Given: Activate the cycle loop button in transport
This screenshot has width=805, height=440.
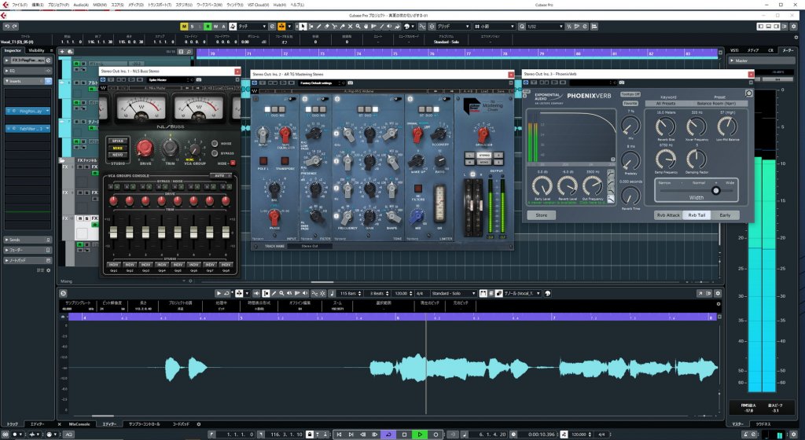Looking at the screenshot, I should pos(388,434).
